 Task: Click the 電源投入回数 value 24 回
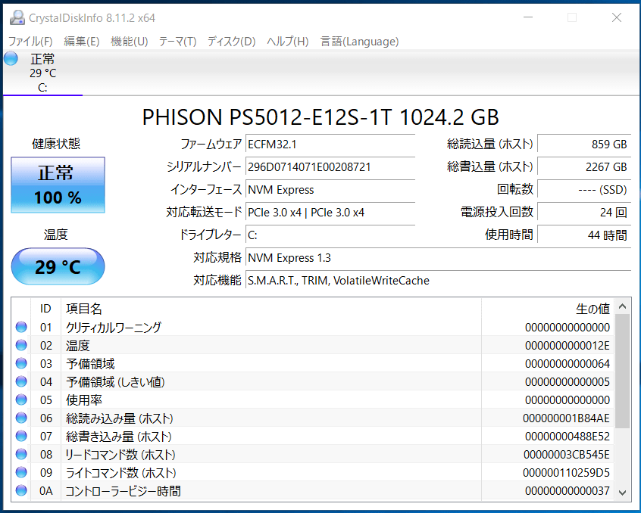(x=584, y=212)
